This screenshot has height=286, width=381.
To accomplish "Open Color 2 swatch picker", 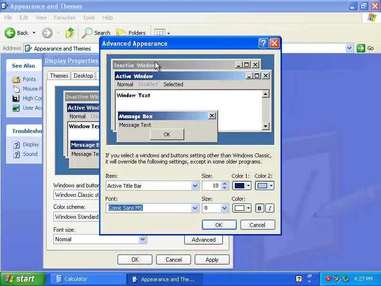I will pyautogui.click(x=265, y=186).
